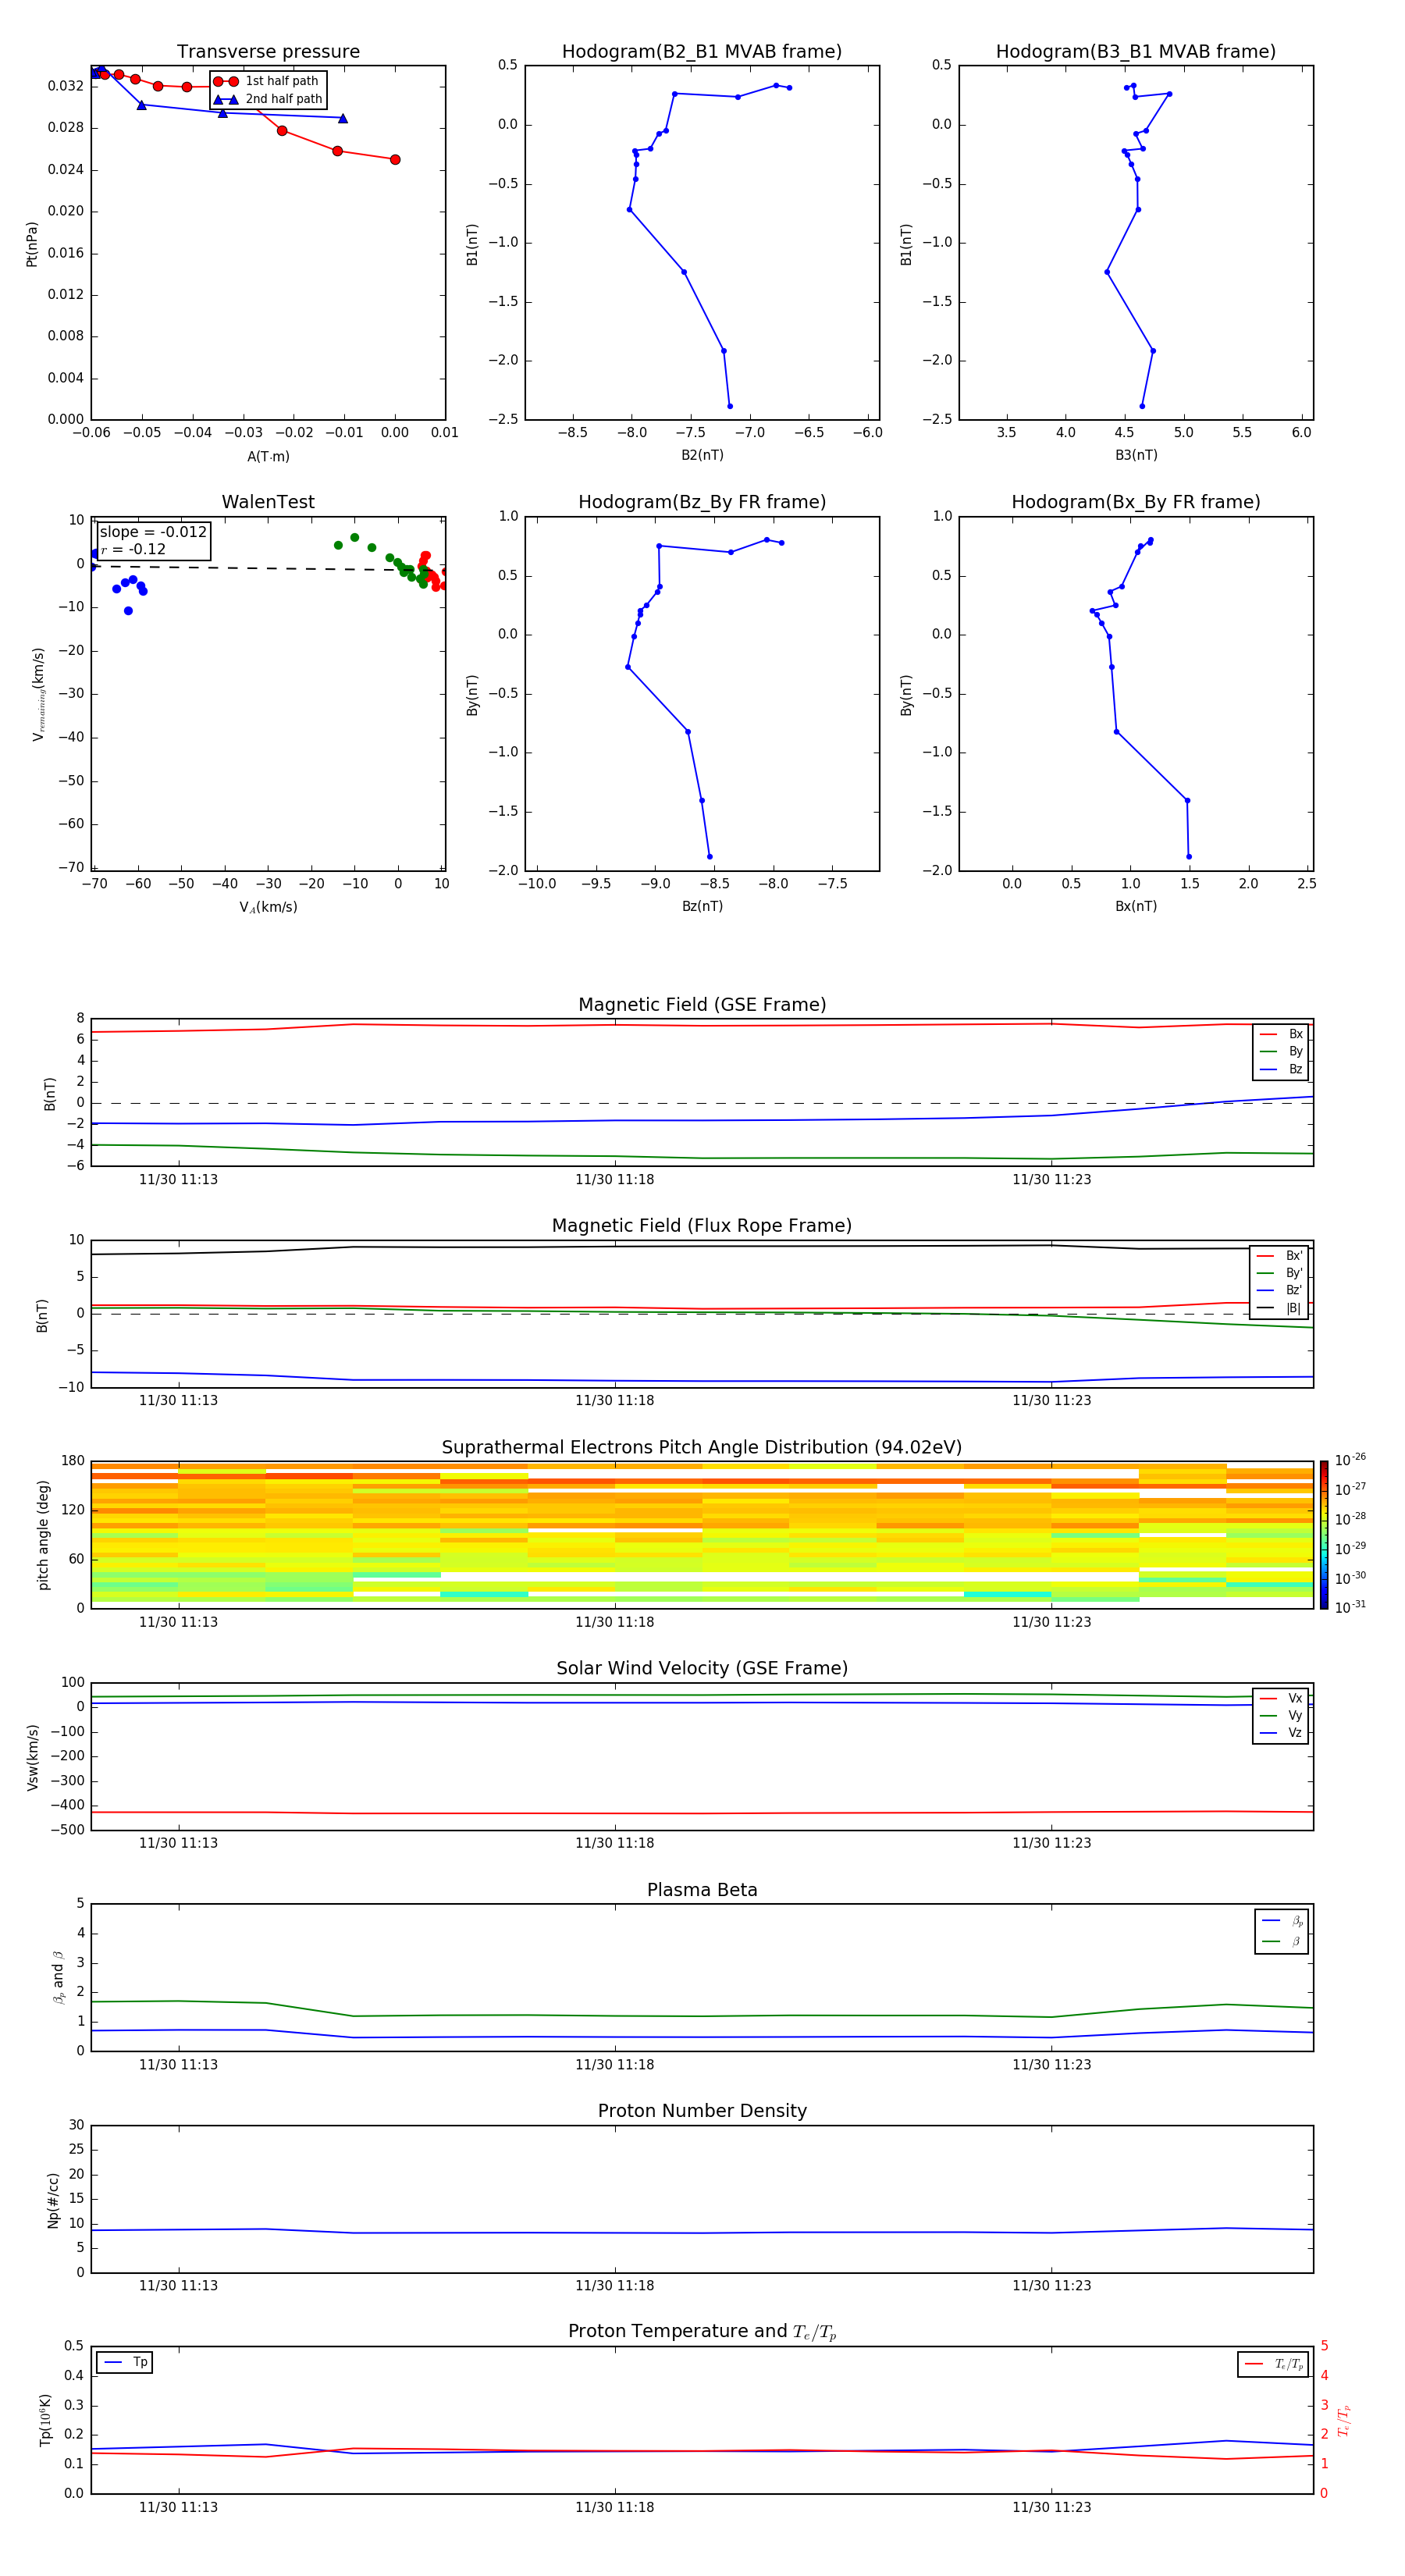Click the Tp legend entry

125,2363
